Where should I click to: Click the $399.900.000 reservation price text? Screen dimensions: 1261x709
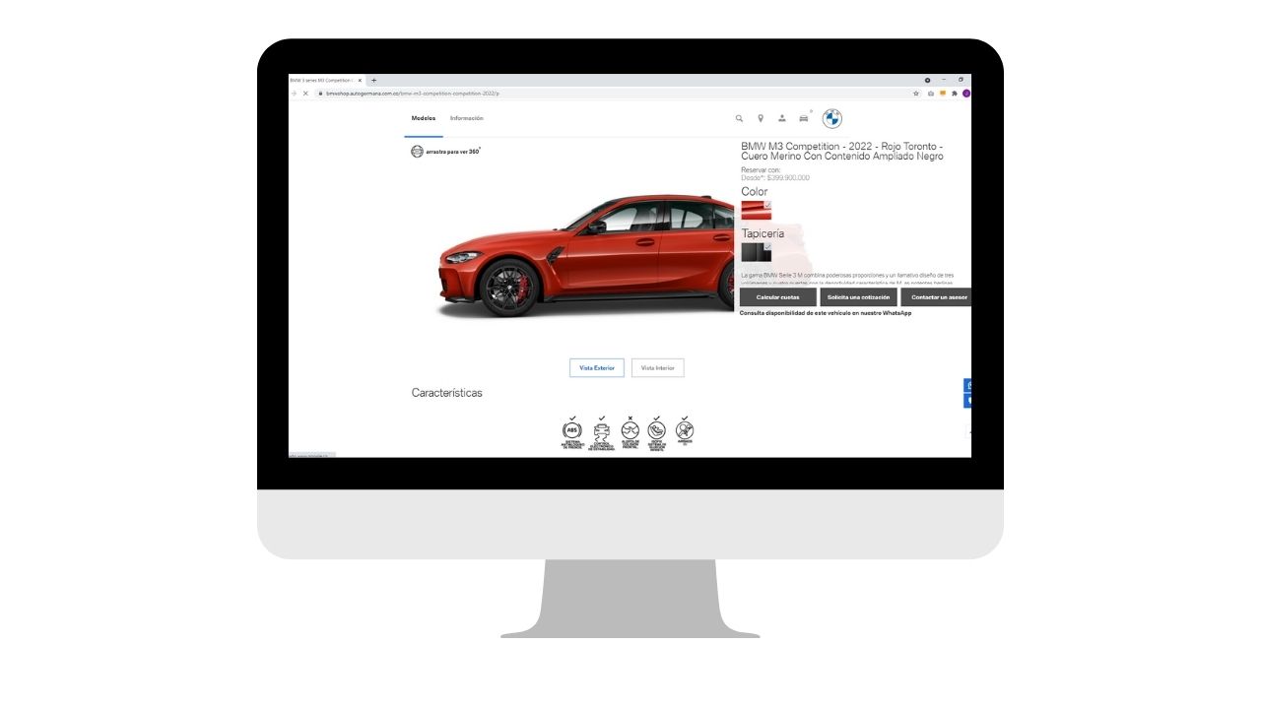click(788, 178)
